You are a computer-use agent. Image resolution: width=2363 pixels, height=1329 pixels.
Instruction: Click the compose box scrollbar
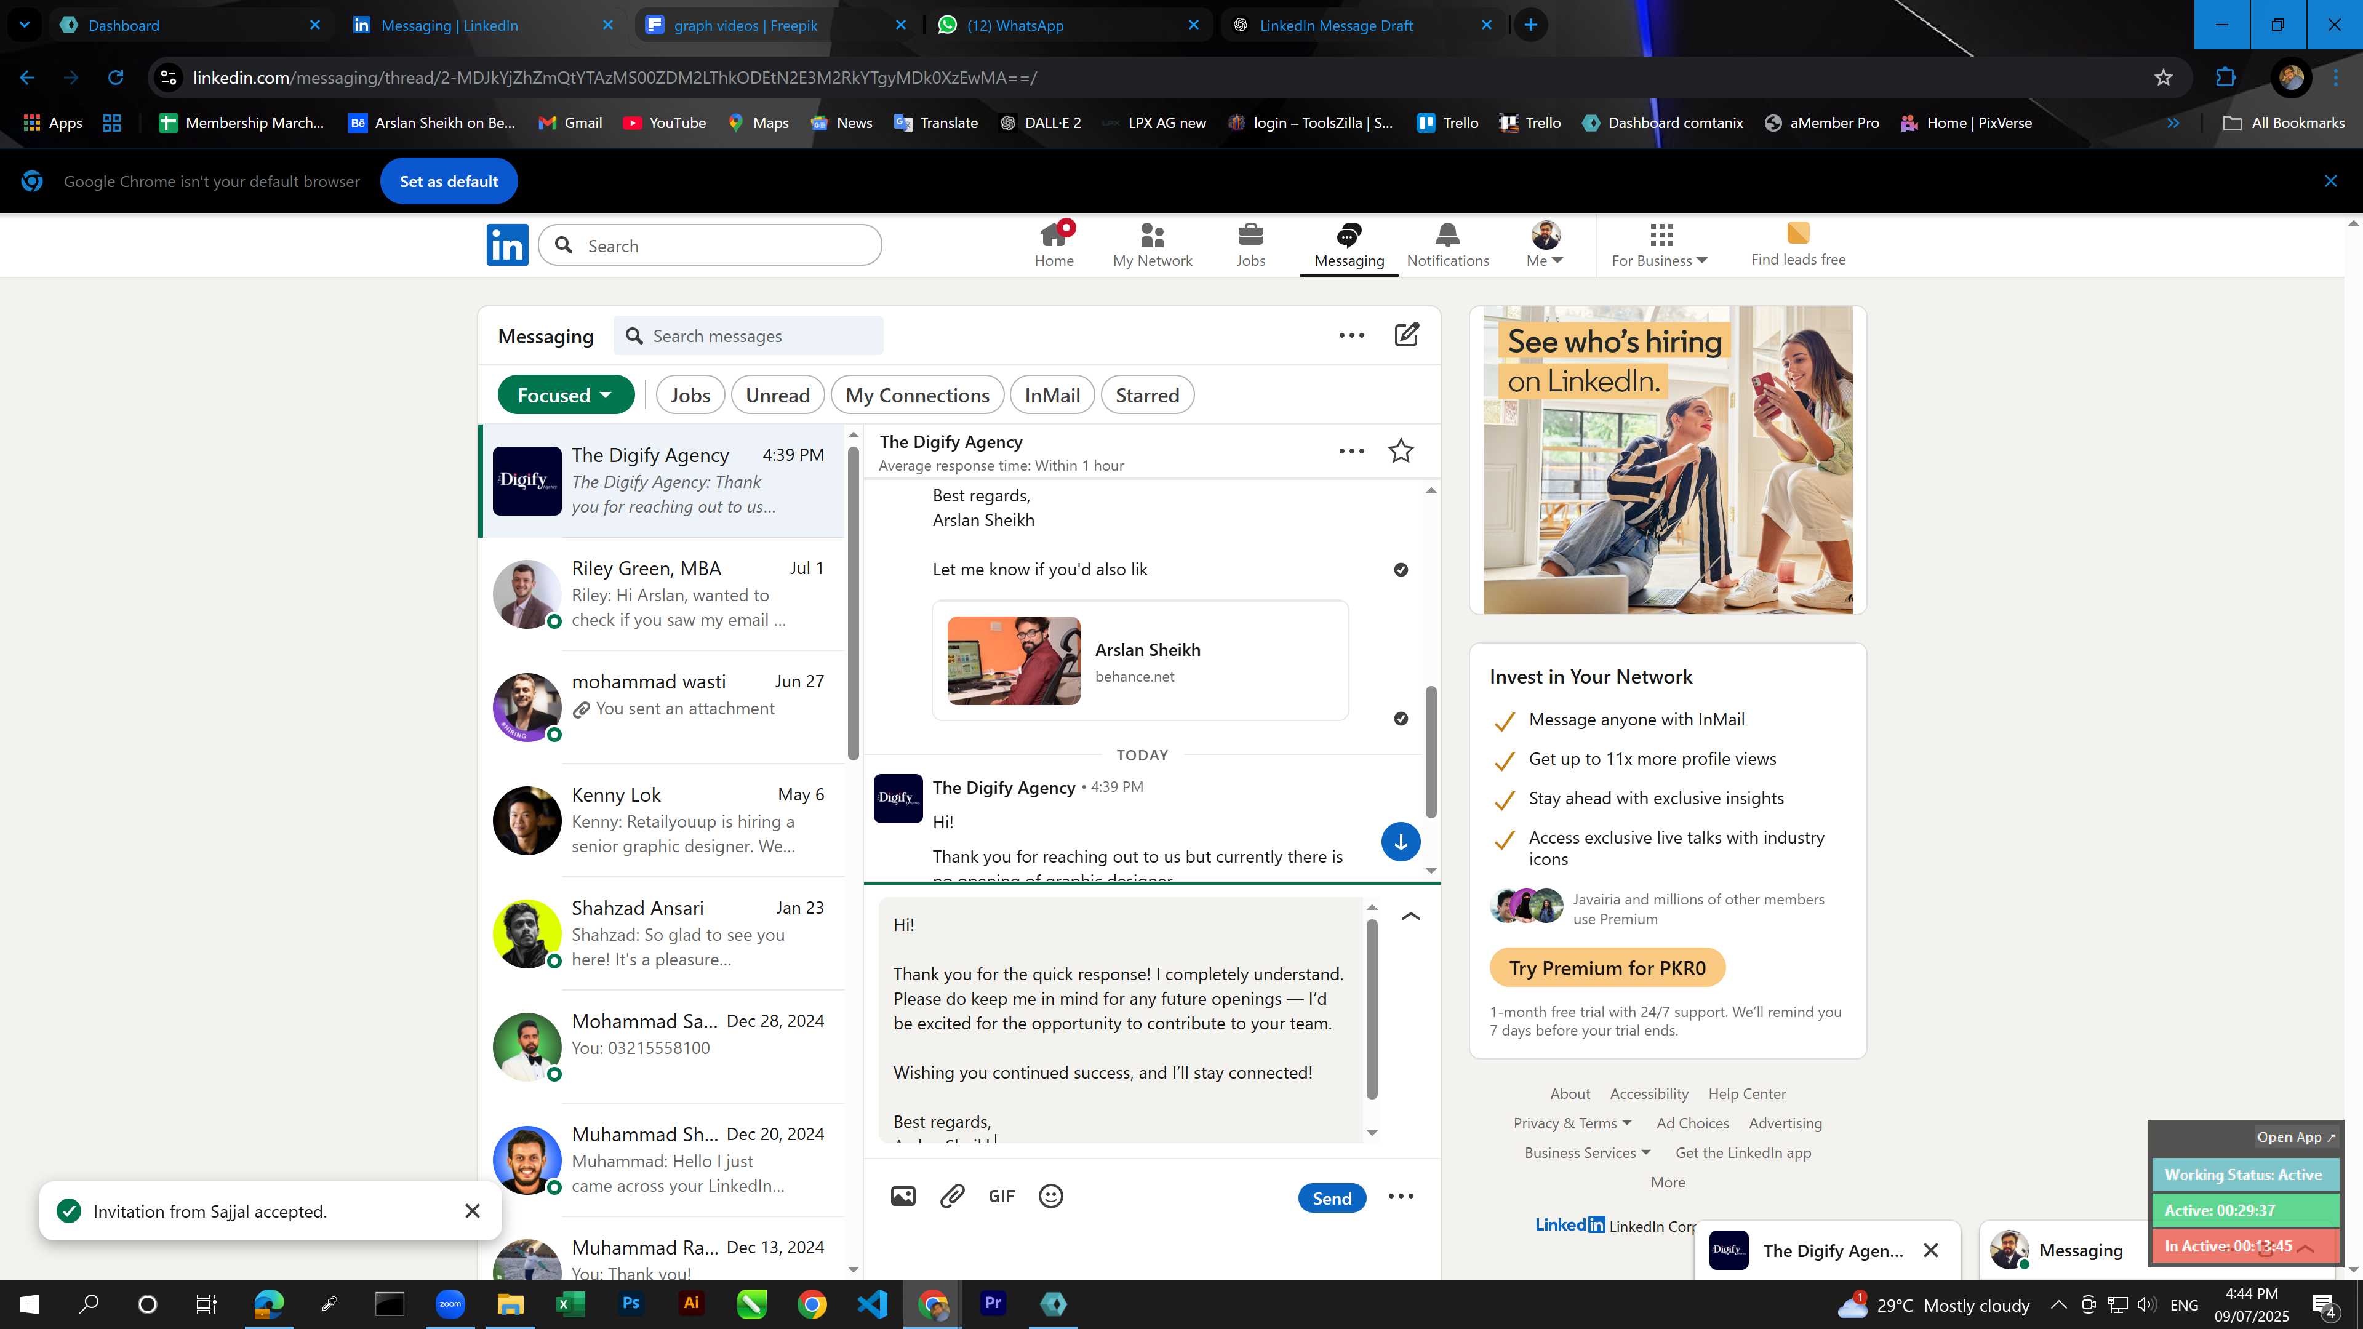(1372, 1009)
